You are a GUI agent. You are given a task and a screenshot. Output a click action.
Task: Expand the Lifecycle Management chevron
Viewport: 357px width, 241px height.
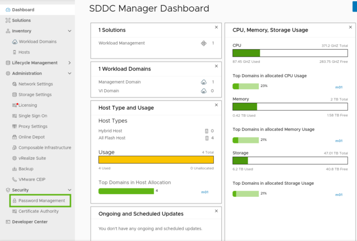point(70,63)
